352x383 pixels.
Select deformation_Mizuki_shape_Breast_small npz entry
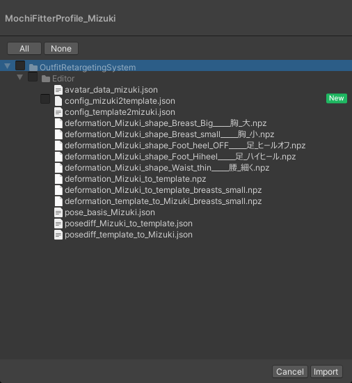169,134
